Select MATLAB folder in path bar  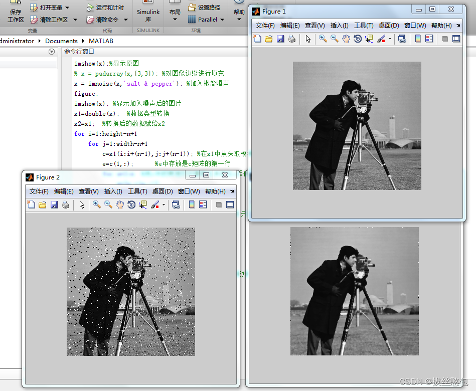click(x=101, y=41)
